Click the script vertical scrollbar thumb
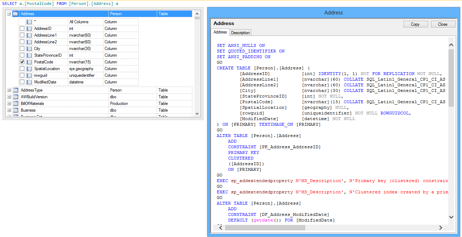This screenshot has height=237, width=462. (451, 77)
